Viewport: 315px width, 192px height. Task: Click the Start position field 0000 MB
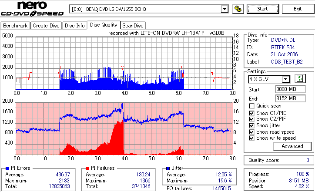click(290, 89)
